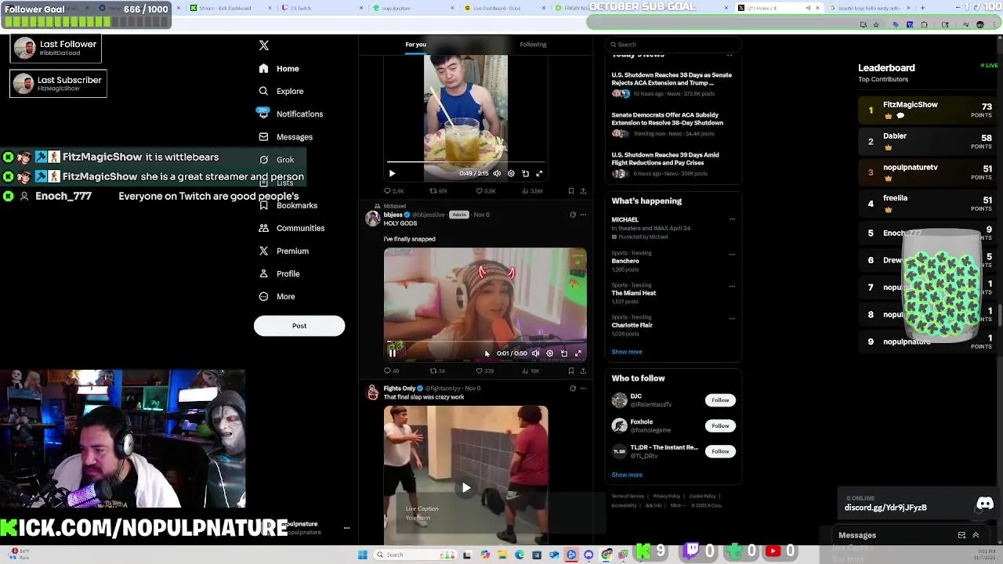This screenshot has width=1003, height=564.
Task: Show more under Who to follow
Action: [x=627, y=475]
